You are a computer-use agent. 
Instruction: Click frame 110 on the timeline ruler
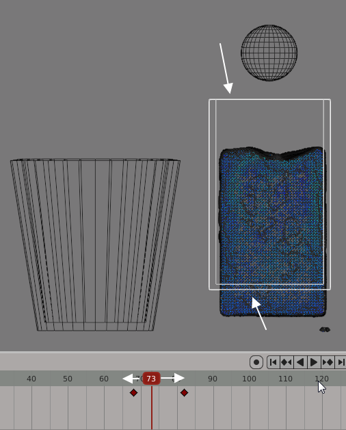pyautogui.click(x=285, y=379)
